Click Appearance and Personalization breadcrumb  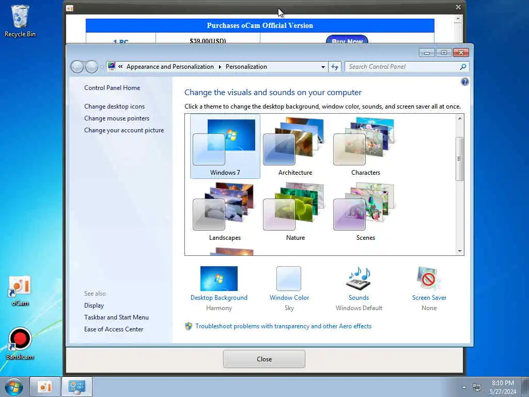click(170, 67)
